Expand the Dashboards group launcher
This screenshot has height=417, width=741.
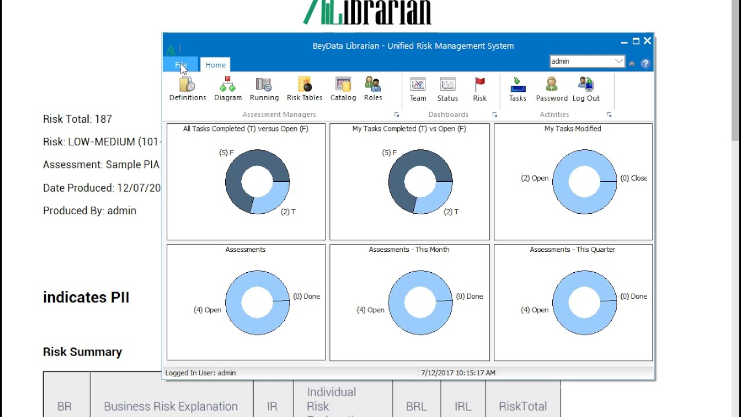coord(495,115)
